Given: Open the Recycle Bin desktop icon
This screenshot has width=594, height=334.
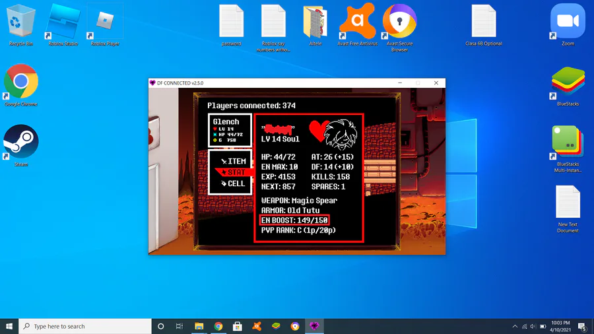Looking at the screenshot, I should pos(21,24).
